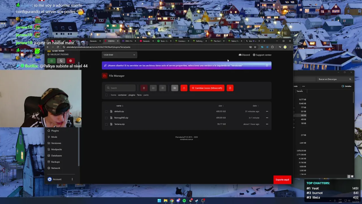Click the browser reload button

pyautogui.click(x=58, y=47)
